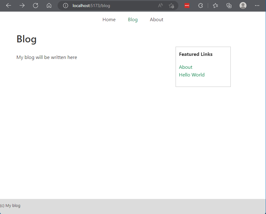The image size is (266, 214).
Task: Open the browser home page
Action: point(49,5)
